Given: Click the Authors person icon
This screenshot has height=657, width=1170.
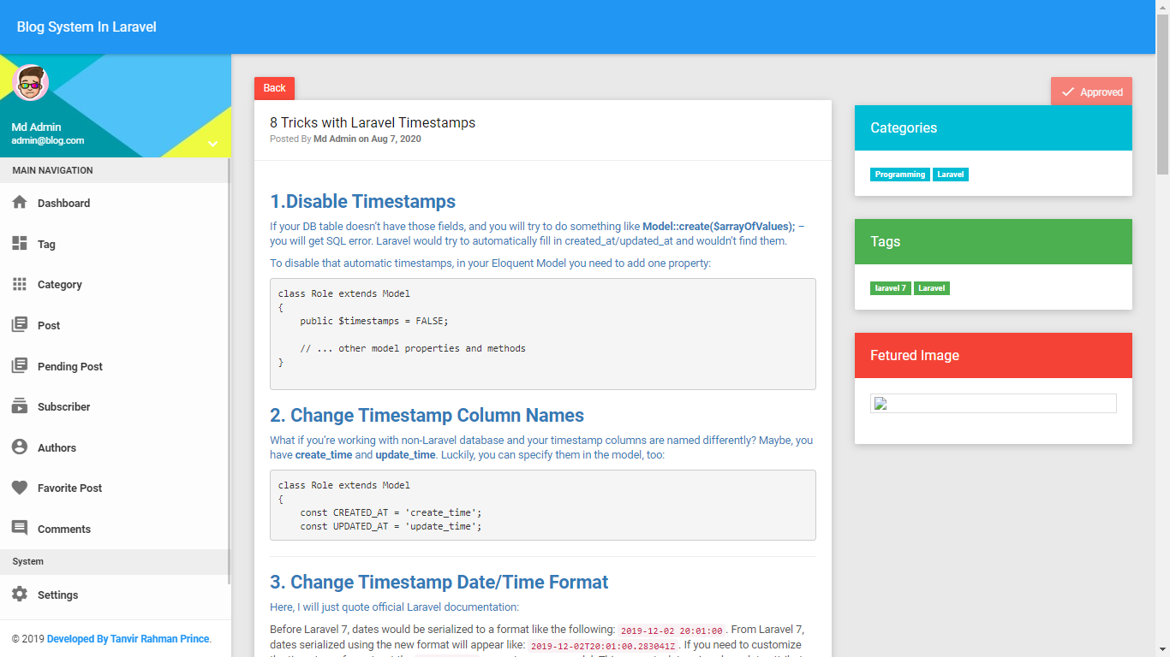Looking at the screenshot, I should point(20,447).
